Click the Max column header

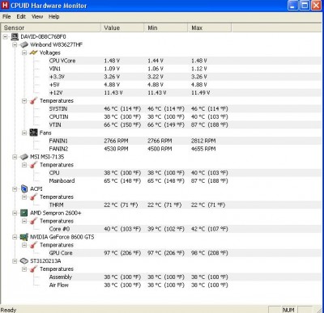point(209,27)
